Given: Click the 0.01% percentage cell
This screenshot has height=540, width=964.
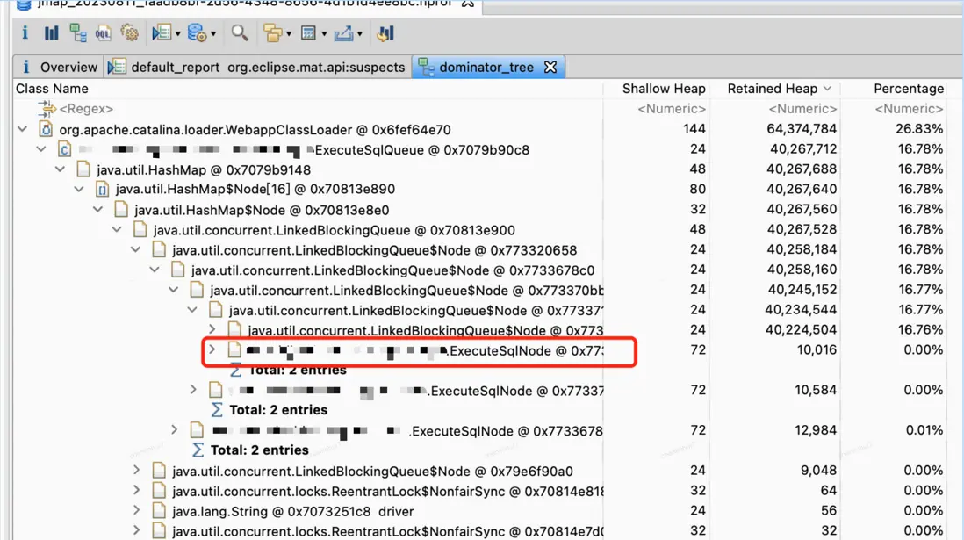Looking at the screenshot, I should coord(924,430).
